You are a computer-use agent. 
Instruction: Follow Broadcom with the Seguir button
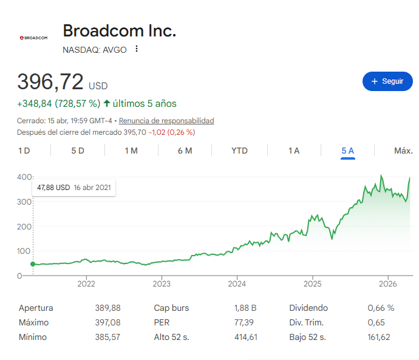pos(387,81)
